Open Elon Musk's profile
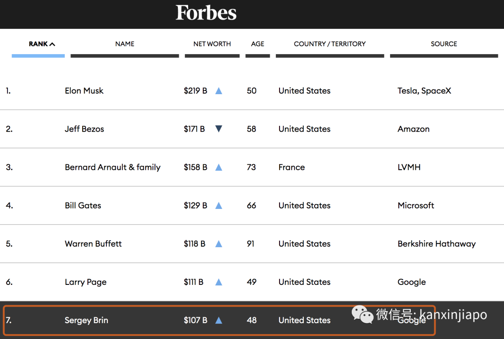Viewport: 504px width, 339px height. tap(84, 90)
